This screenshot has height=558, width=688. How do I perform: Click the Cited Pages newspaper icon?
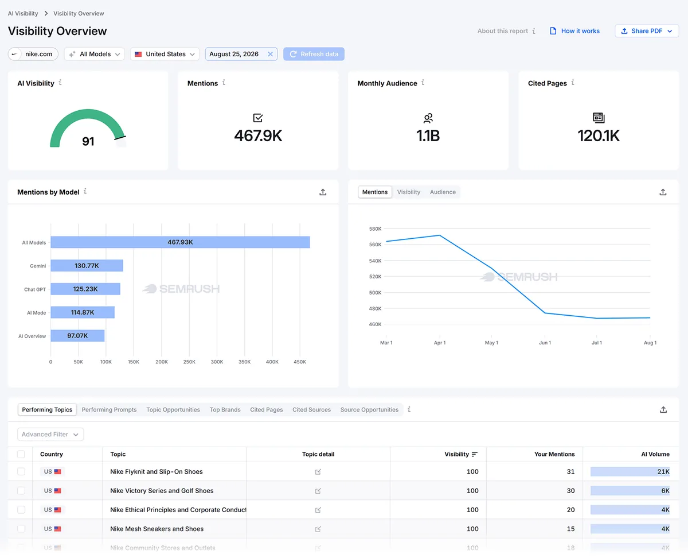tap(599, 118)
